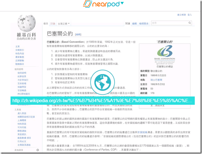The image size is (202, 154).
Task: Click the 主頁 sidebar link
Action: pyautogui.click(x=17, y=46)
